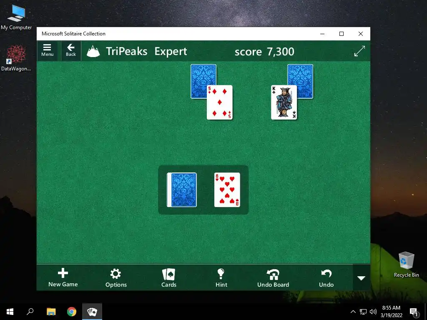Play the 5 of diamonds card

click(x=219, y=102)
